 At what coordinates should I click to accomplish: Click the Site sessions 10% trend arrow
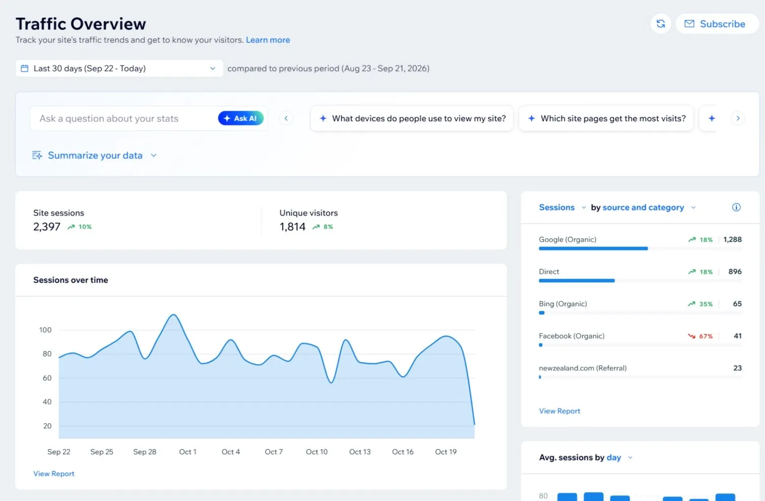(71, 227)
